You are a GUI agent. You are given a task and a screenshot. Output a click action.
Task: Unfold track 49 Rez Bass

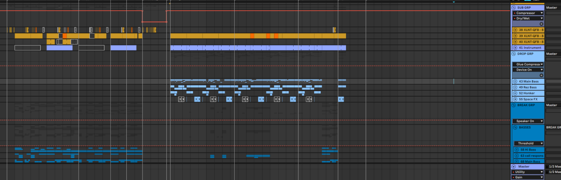tap(515, 87)
